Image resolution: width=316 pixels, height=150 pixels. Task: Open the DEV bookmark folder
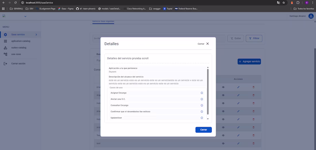29,9
